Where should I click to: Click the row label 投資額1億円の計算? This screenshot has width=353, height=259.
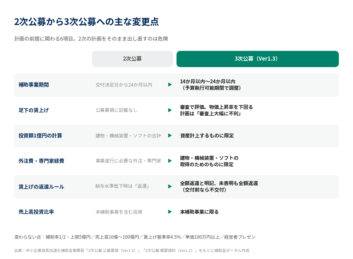[x=40, y=136]
